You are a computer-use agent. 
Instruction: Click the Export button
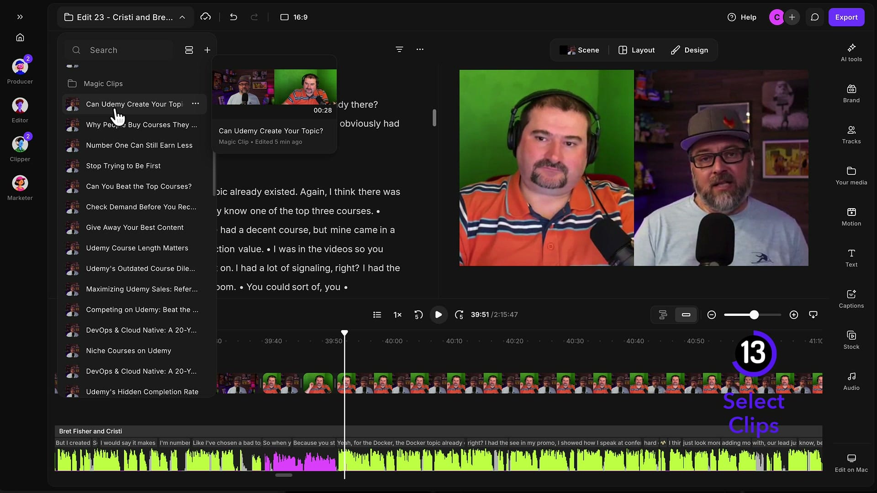(x=846, y=17)
